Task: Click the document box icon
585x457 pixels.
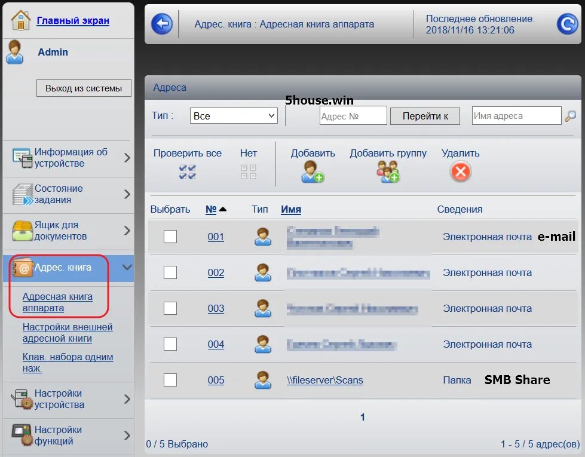Action: point(22,231)
